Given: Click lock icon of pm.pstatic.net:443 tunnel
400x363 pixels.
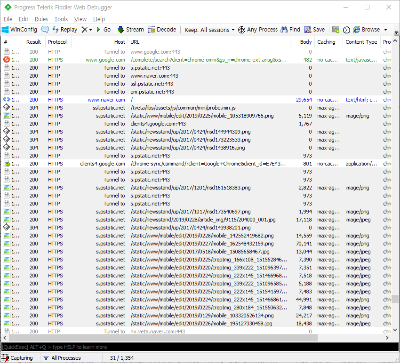Looking at the screenshot, I should [x=7, y=92].
